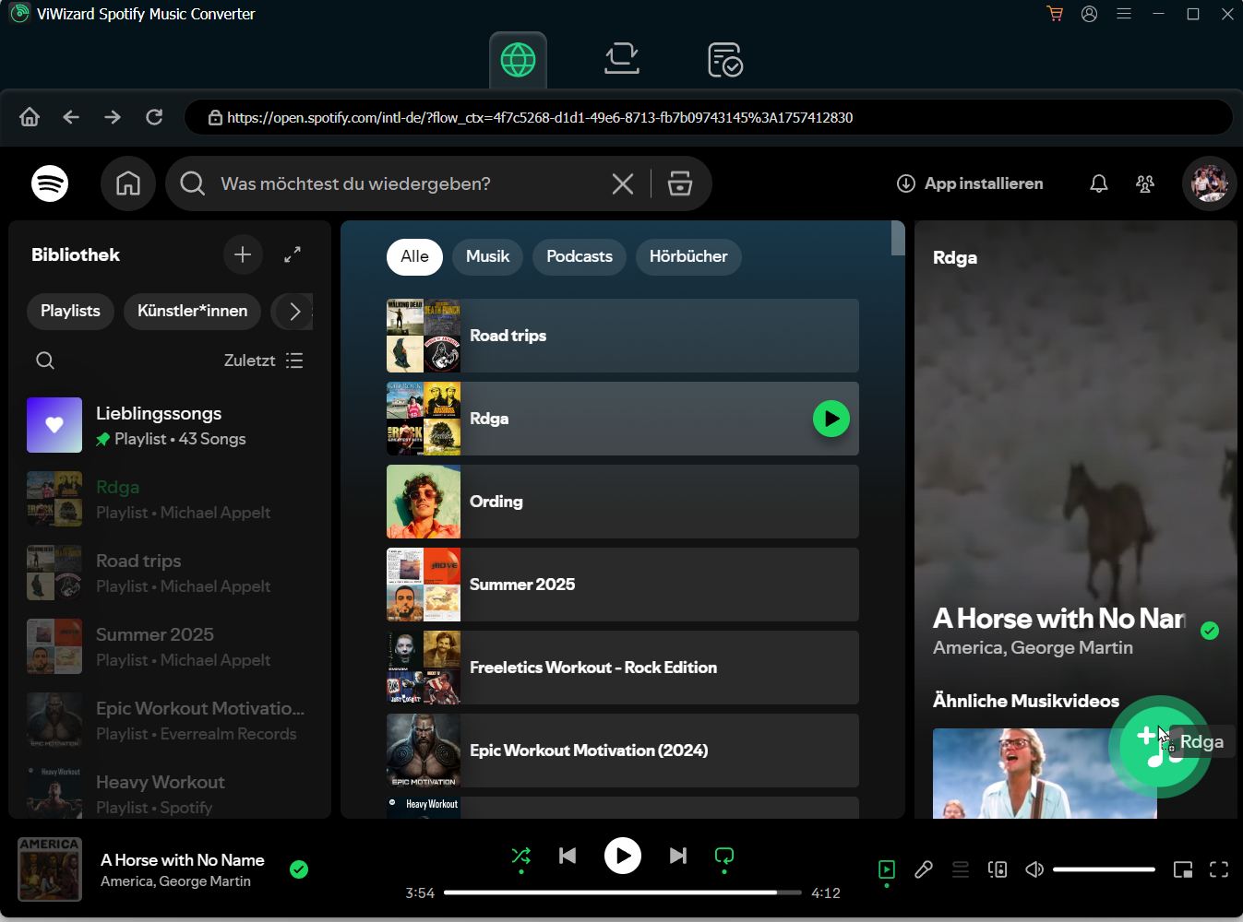Navigate forward in the browser toolbar
This screenshot has height=922, width=1243.
pyautogui.click(x=113, y=117)
